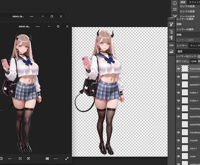The height and width of the screenshot is (165, 200).
Task: Open the Paragraph panel icon
Action: coord(171,38)
